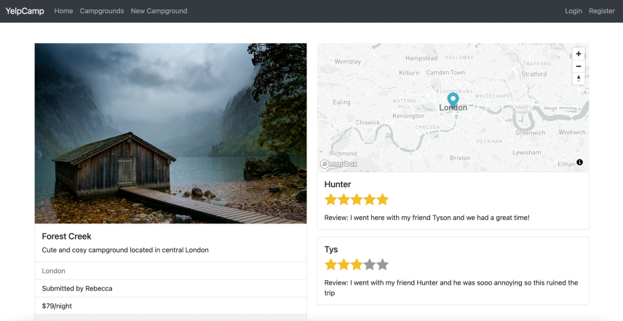Click the Forest Creek title text
The height and width of the screenshot is (321, 623).
pos(67,237)
